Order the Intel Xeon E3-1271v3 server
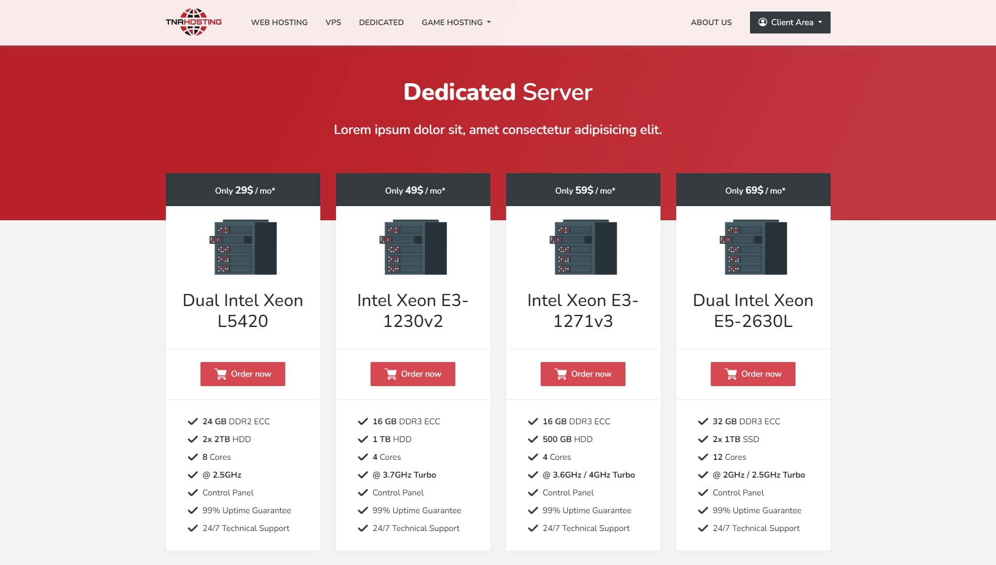This screenshot has height=565, width=996. 583,374
